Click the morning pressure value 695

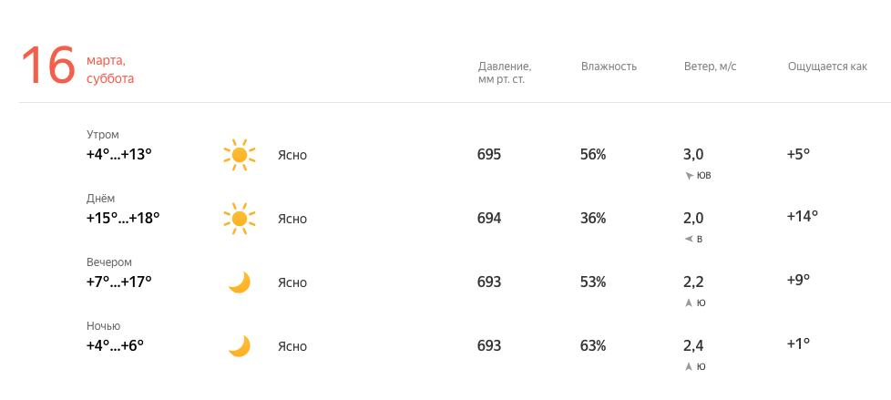pyautogui.click(x=489, y=154)
